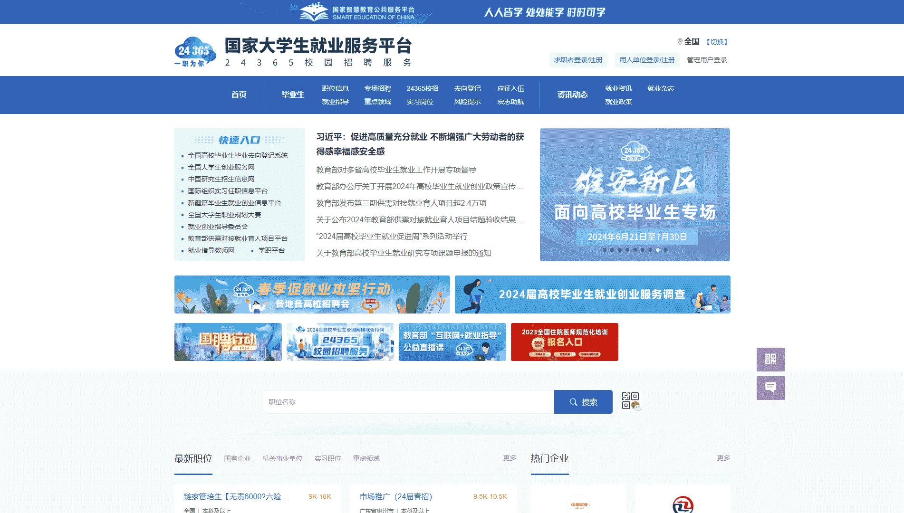
Task: Open 应征入伍 menu item
Action: [510, 88]
